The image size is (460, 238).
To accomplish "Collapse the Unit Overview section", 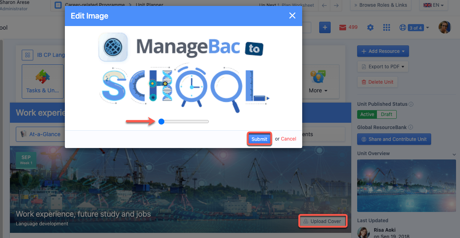I will click(x=454, y=154).
